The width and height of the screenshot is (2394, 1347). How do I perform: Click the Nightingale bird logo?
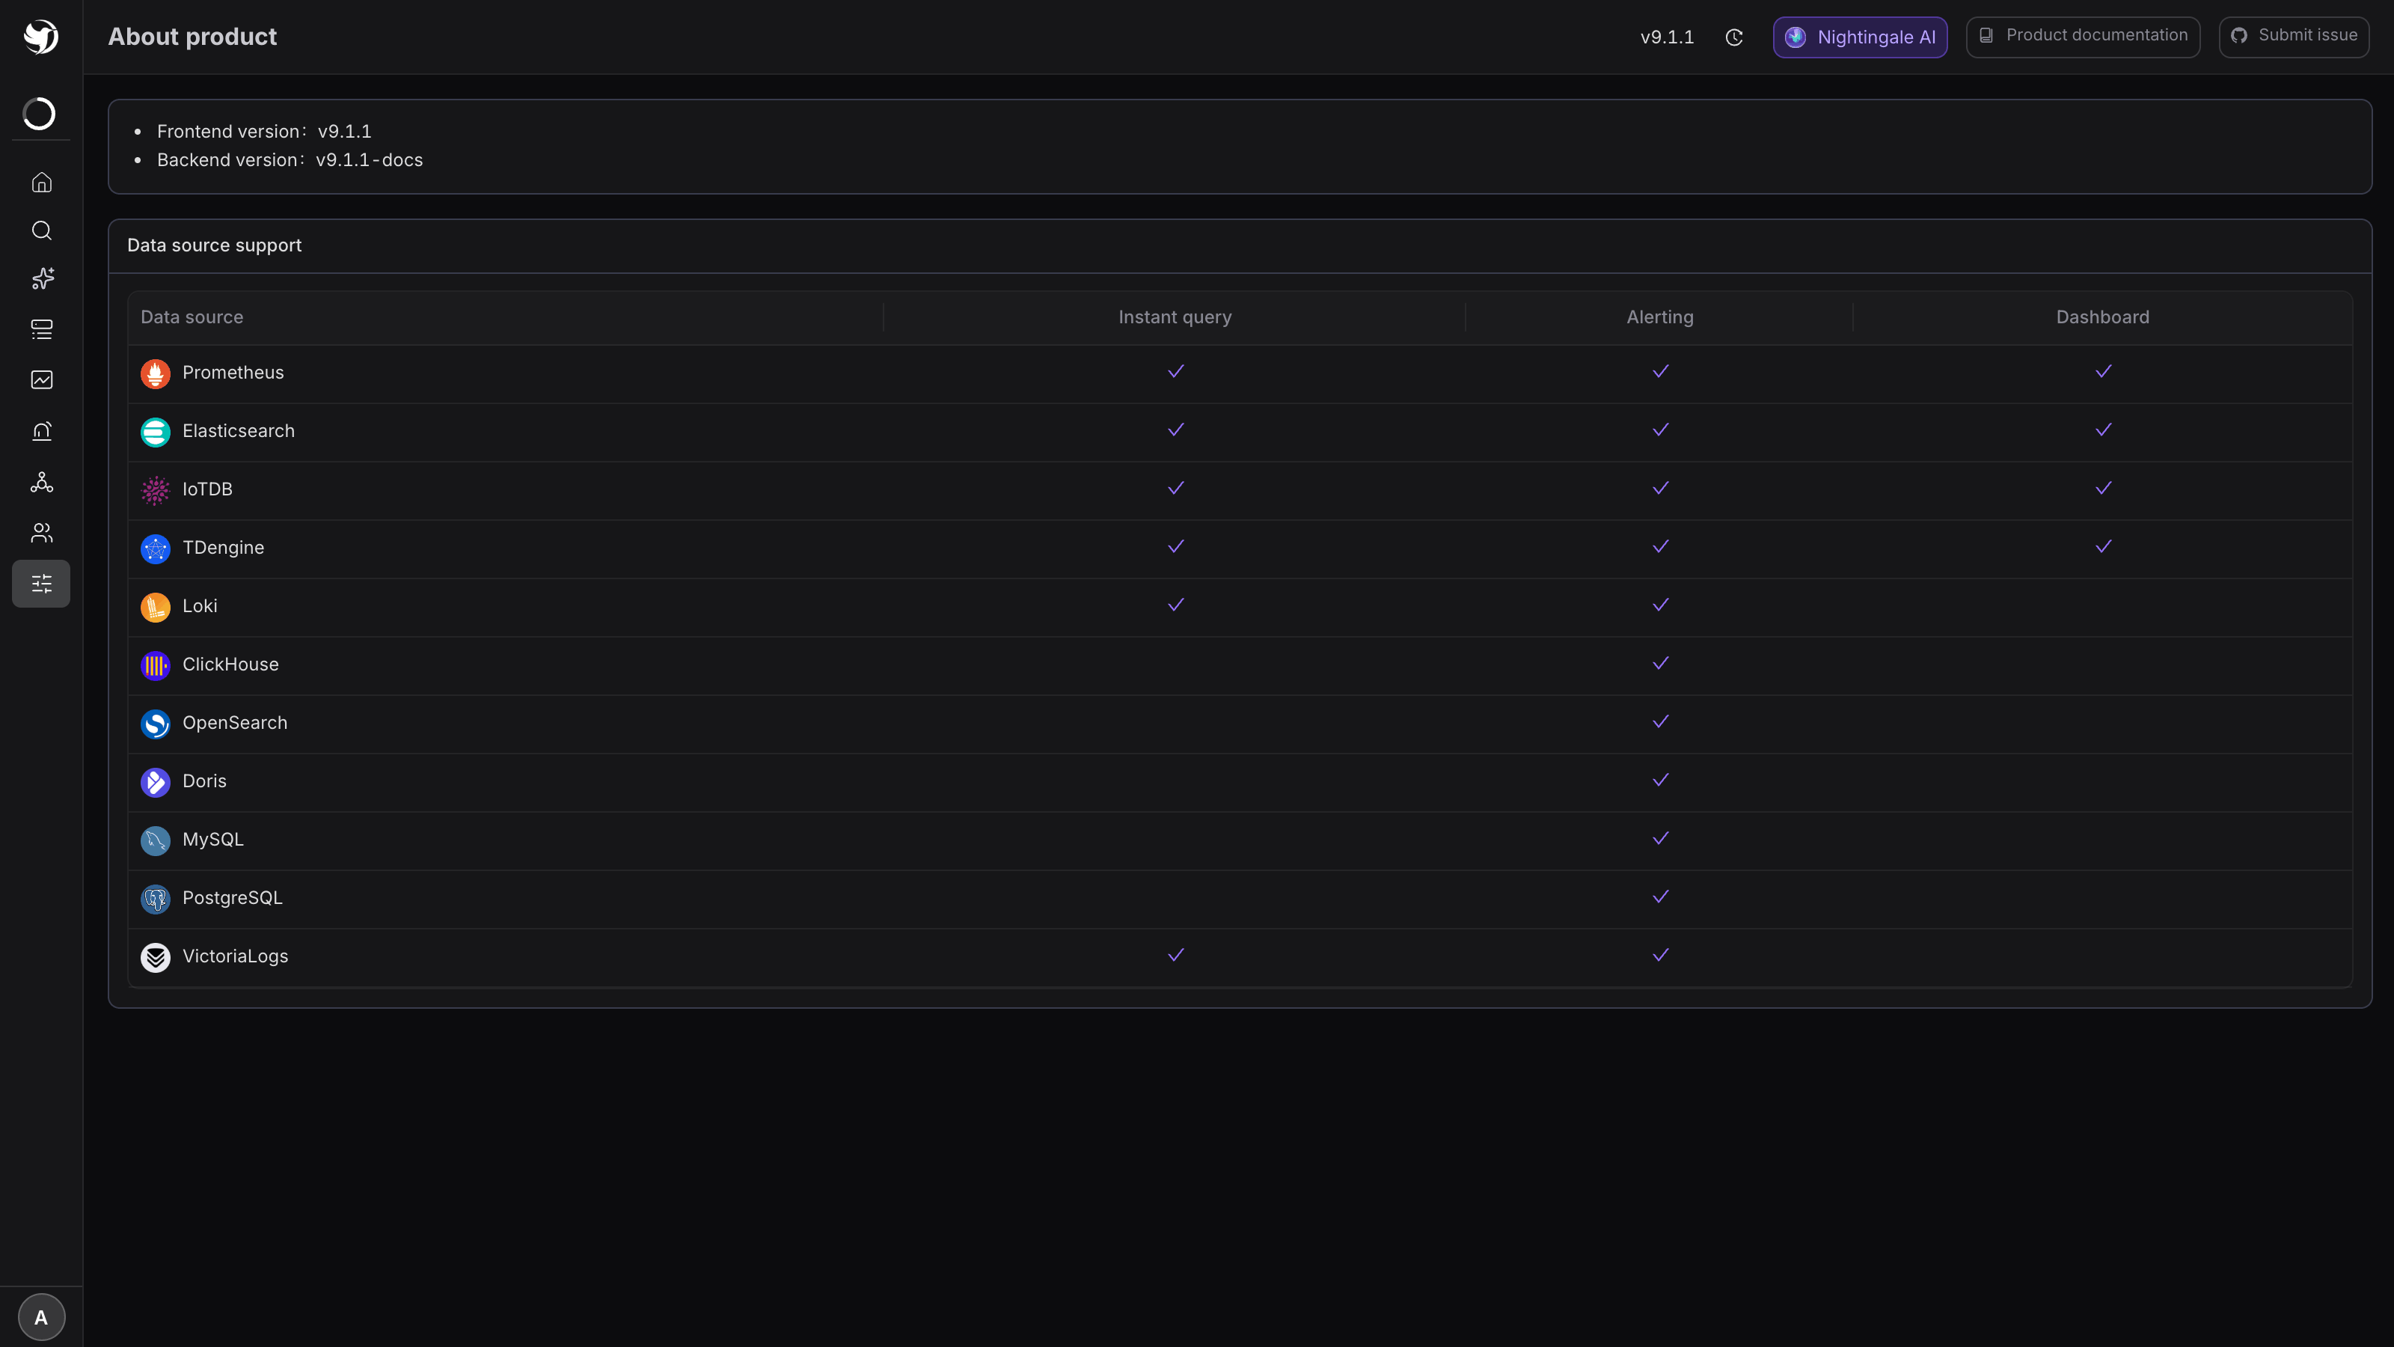pos(41,37)
